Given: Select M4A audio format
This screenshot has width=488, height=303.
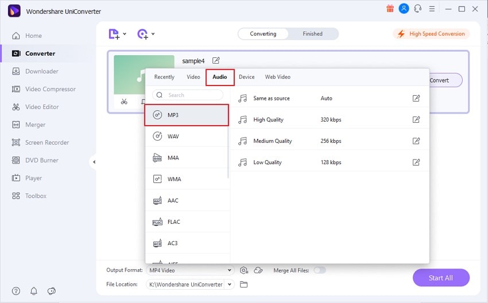Looking at the screenshot, I should (187, 158).
